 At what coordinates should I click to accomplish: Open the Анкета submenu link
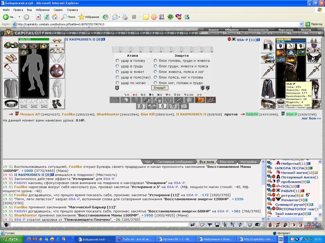(313, 33)
